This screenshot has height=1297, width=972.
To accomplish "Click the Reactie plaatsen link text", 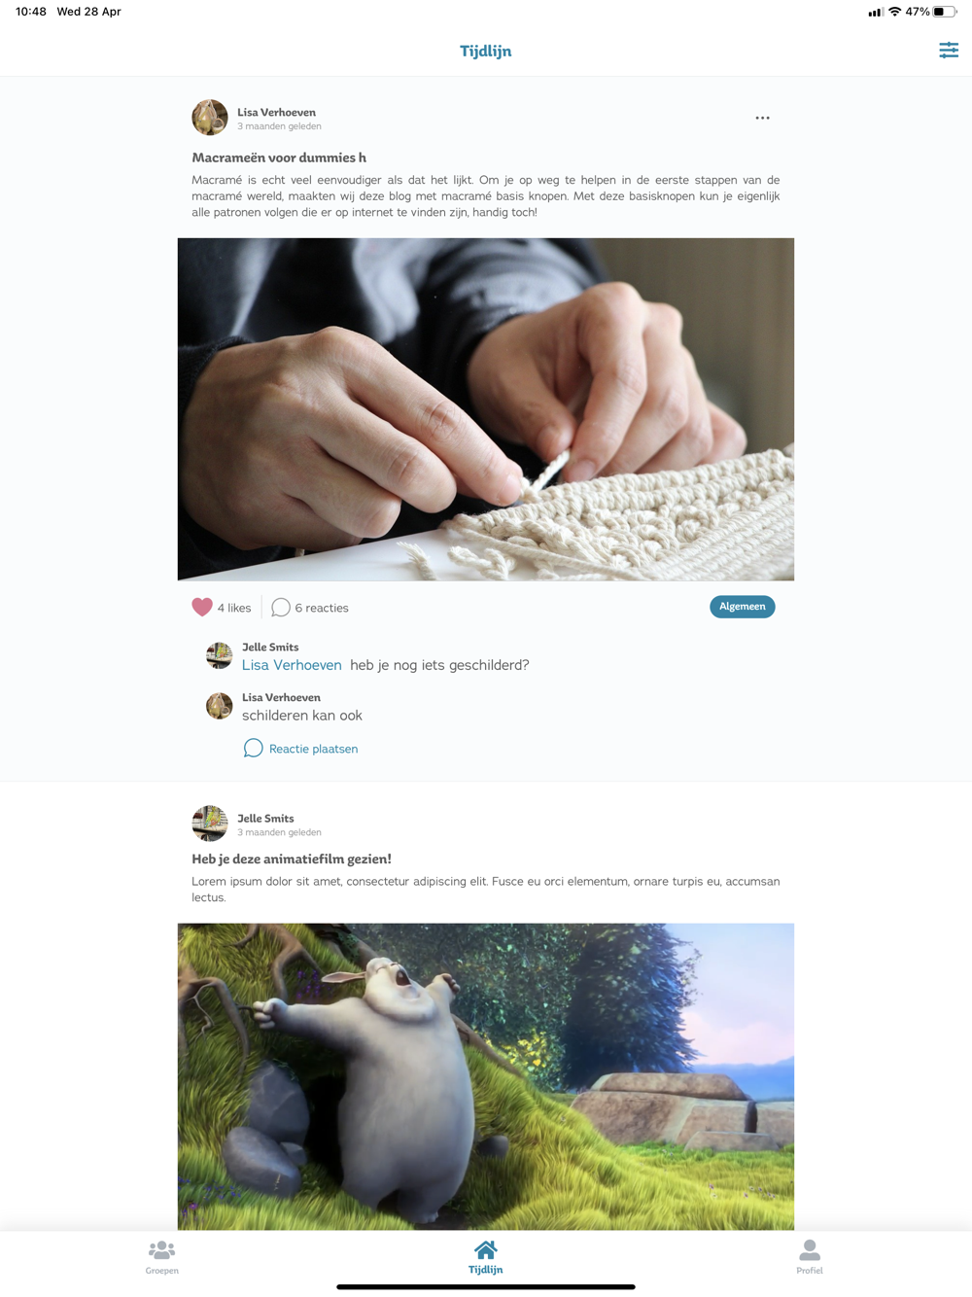I will pyautogui.click(x=313, y=749).
